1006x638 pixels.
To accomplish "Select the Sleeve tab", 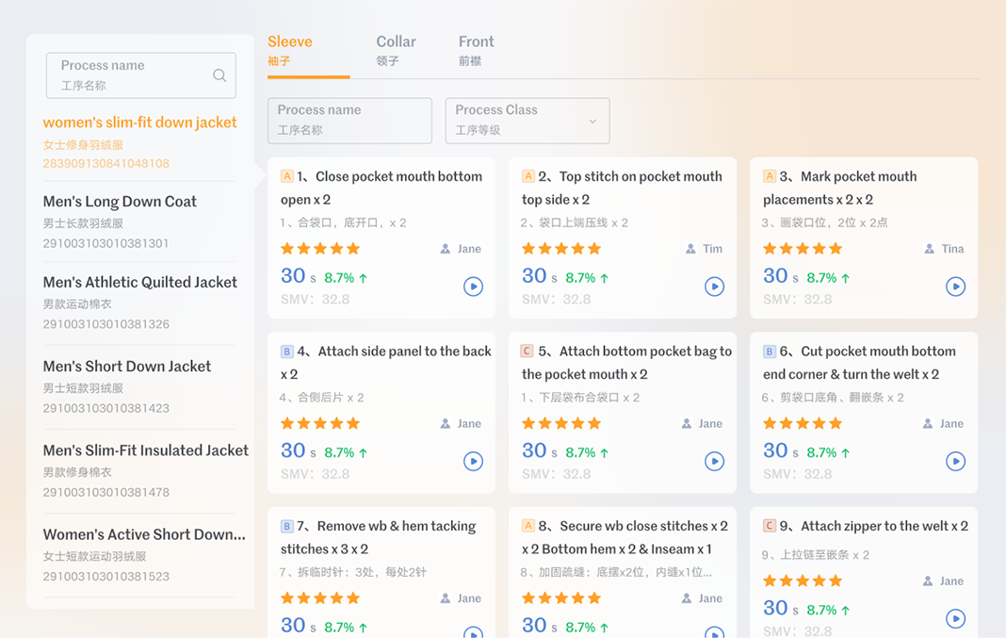I will coord(290,50).
